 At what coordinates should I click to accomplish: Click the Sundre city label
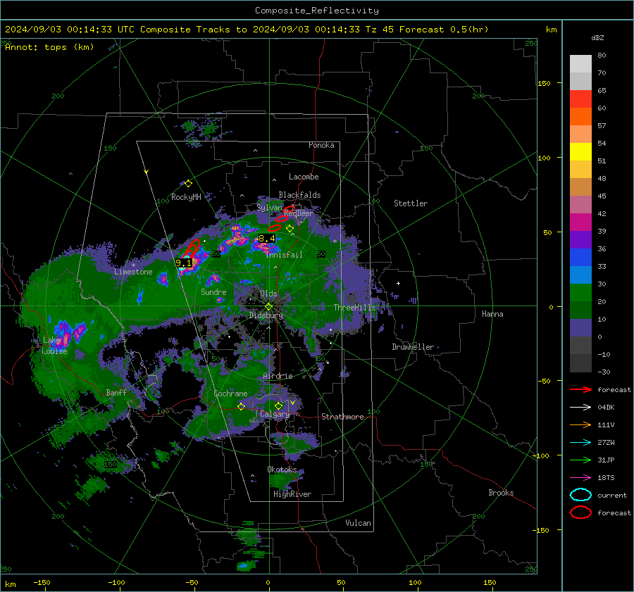click(x=213, y=292)
